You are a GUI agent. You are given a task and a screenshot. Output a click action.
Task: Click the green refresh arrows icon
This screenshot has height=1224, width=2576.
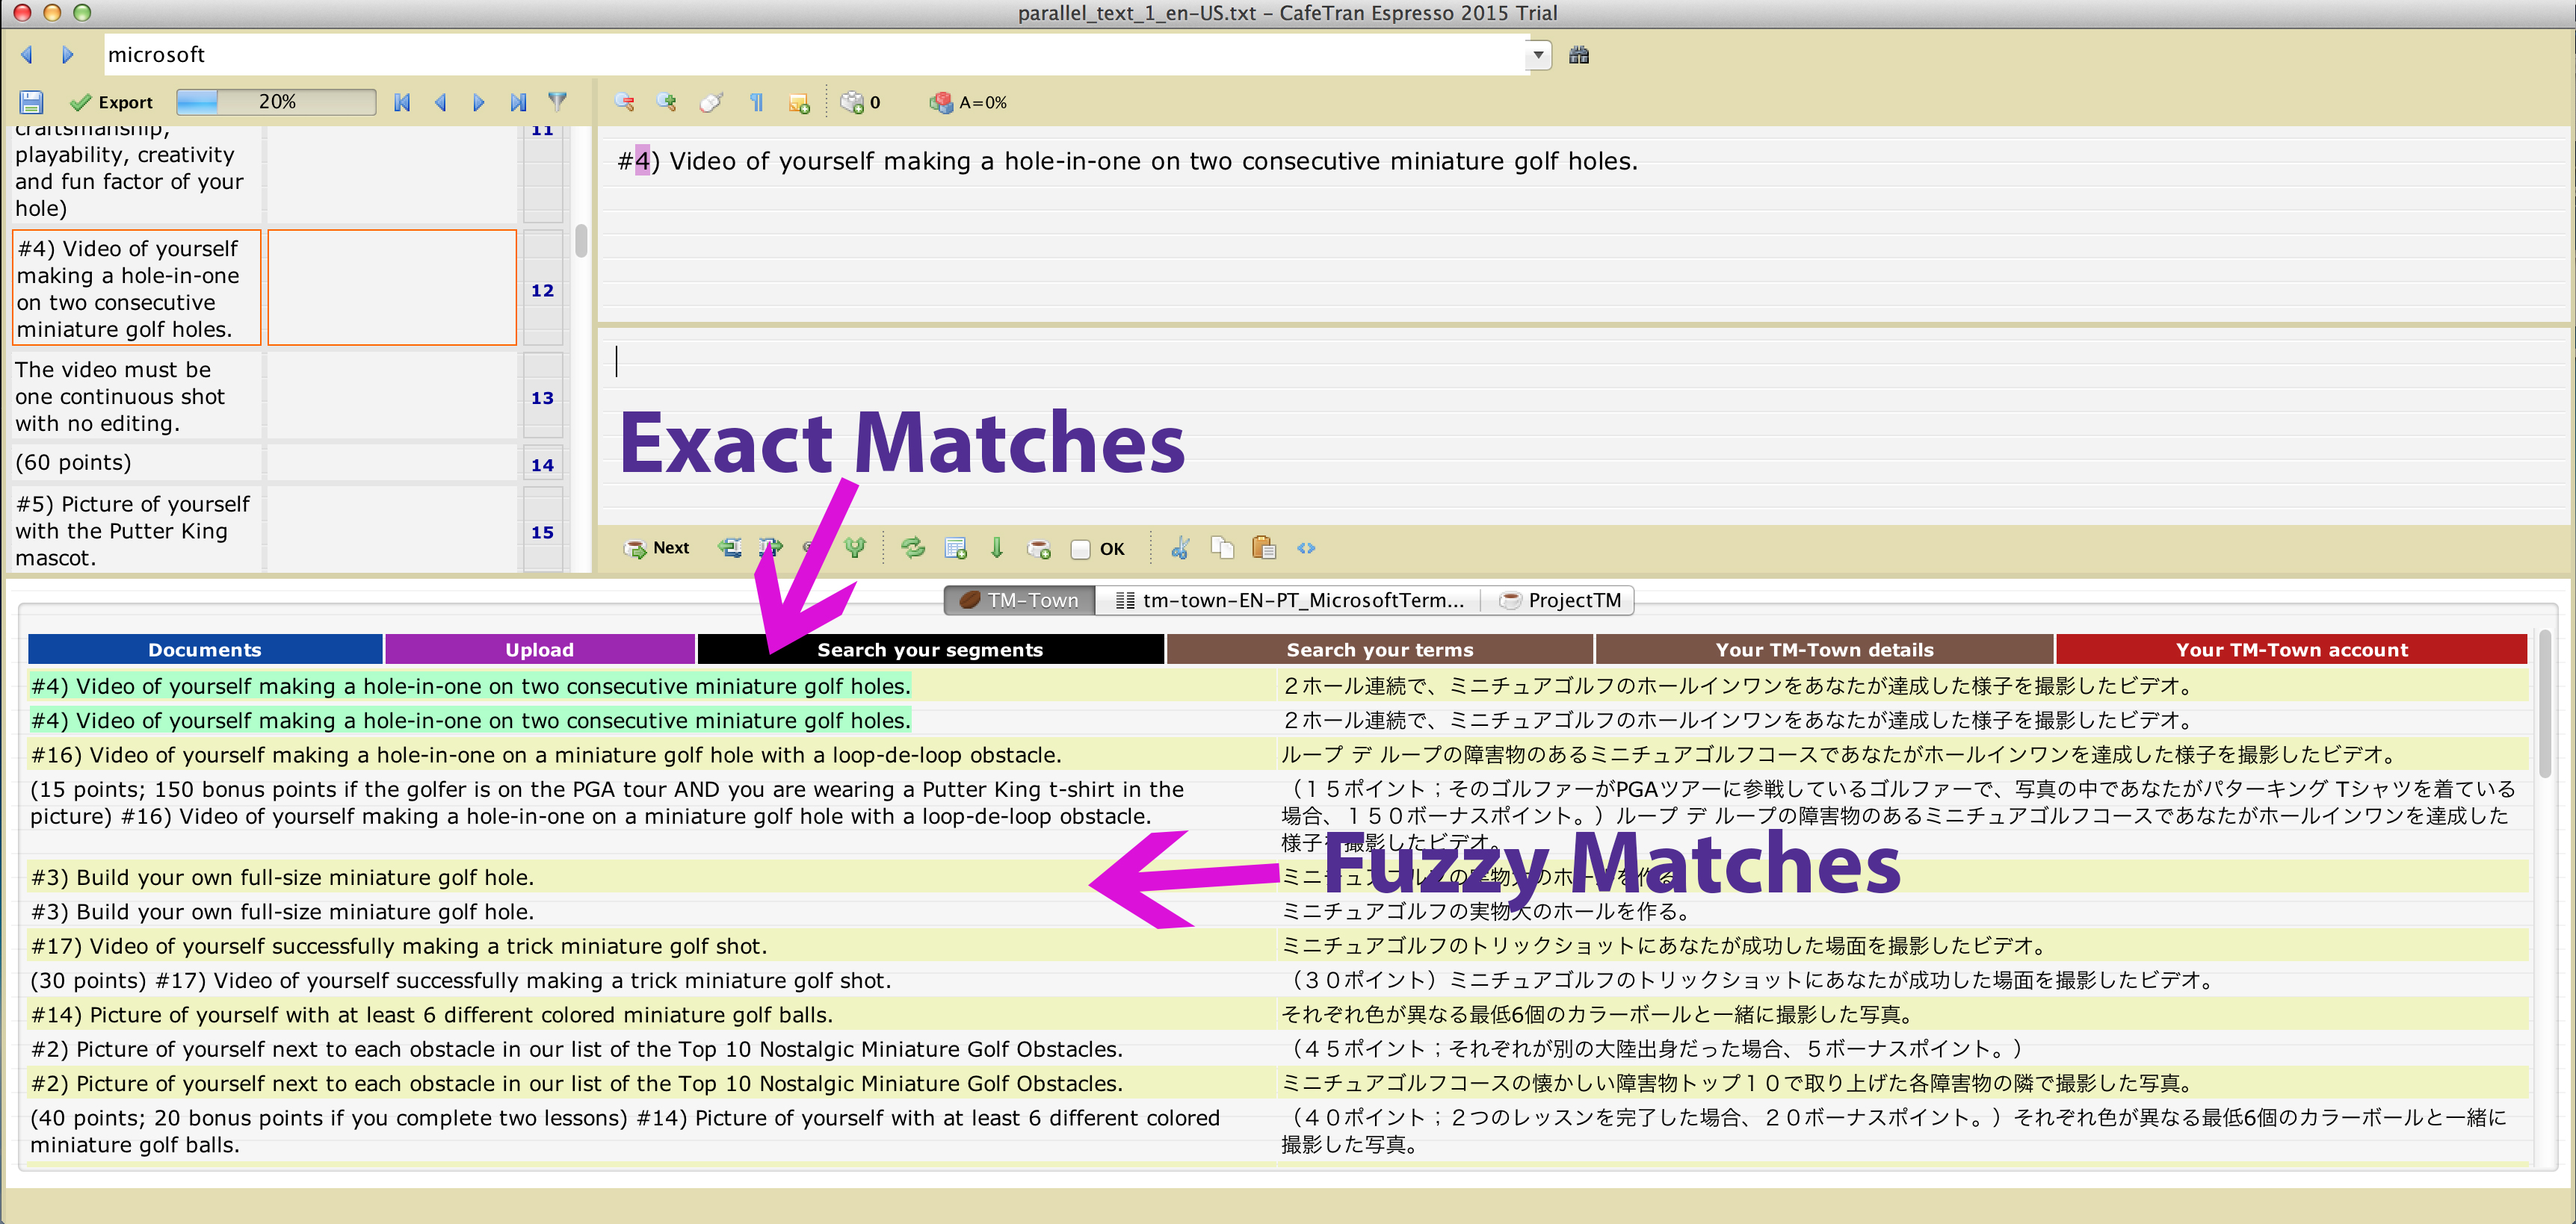913,547
